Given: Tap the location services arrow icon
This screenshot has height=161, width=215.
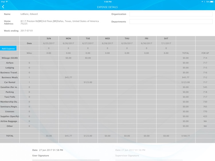Looking at the screenshot, I should click(x=202, y=2).
